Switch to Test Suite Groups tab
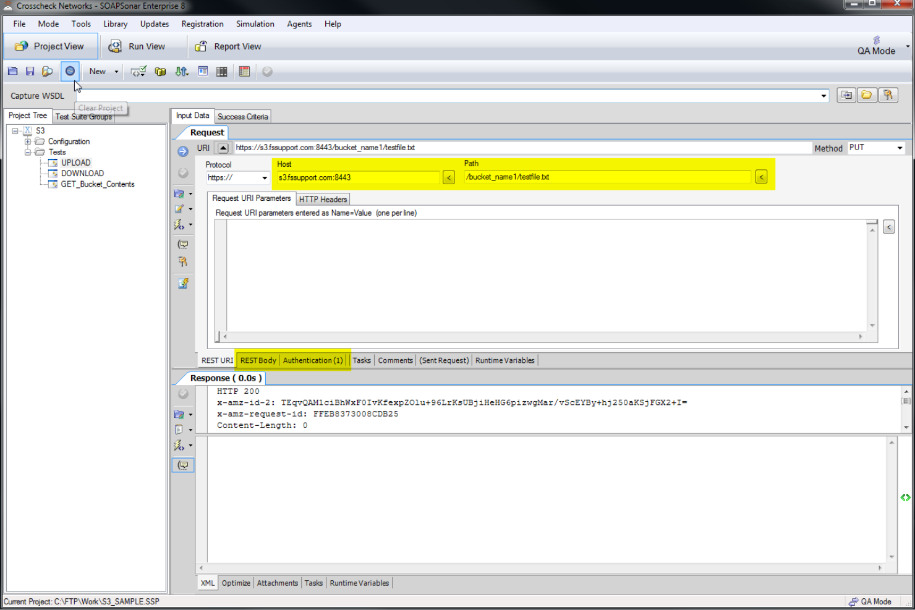This screenshot has height=610, width=915. click(x=83, y=117)
